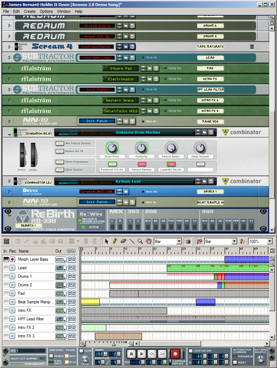Screen dimensions: 277x368
Task: Toggle Pusherize Off/On combinator button
Action: pyautogui.click(x=112, y=164)
